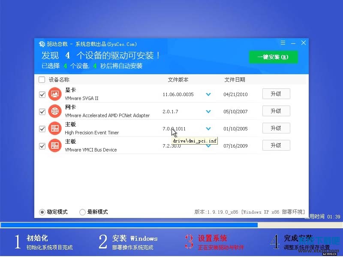The width and height of the screenshot is (343, 257).
Task: Click the graphics card icon for VMware SVGA II
Action: 55,94
